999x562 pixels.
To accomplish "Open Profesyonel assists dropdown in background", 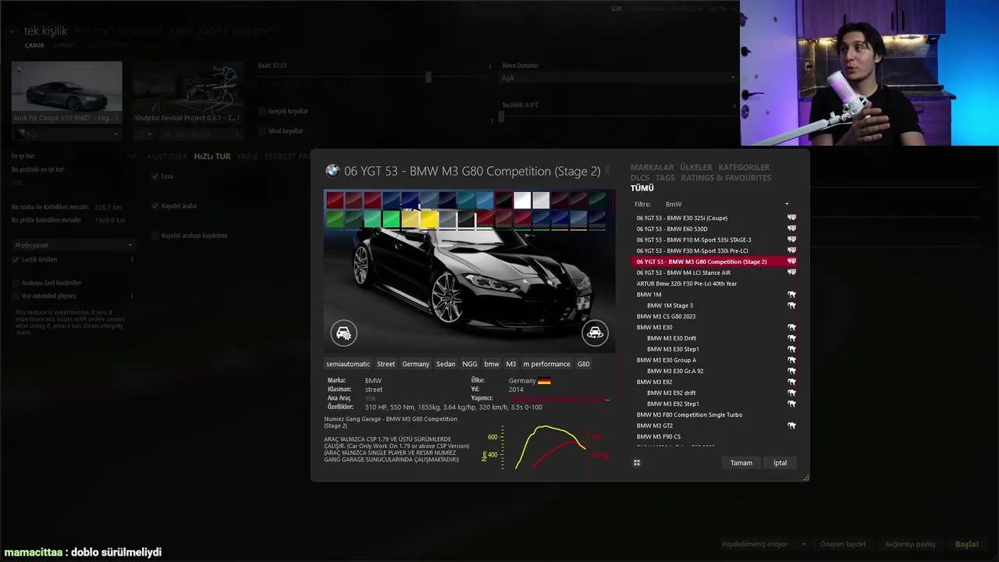I will click(73, 245).
